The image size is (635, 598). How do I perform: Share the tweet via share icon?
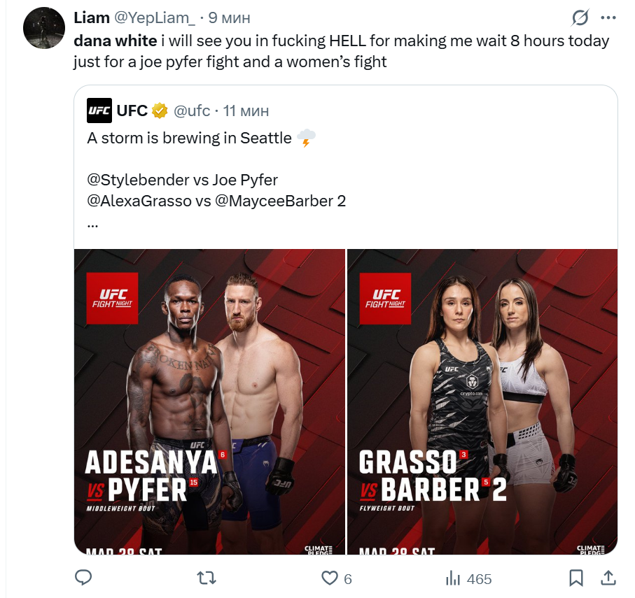point(609,578)
